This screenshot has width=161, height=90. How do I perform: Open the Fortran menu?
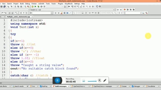(34, 4)
